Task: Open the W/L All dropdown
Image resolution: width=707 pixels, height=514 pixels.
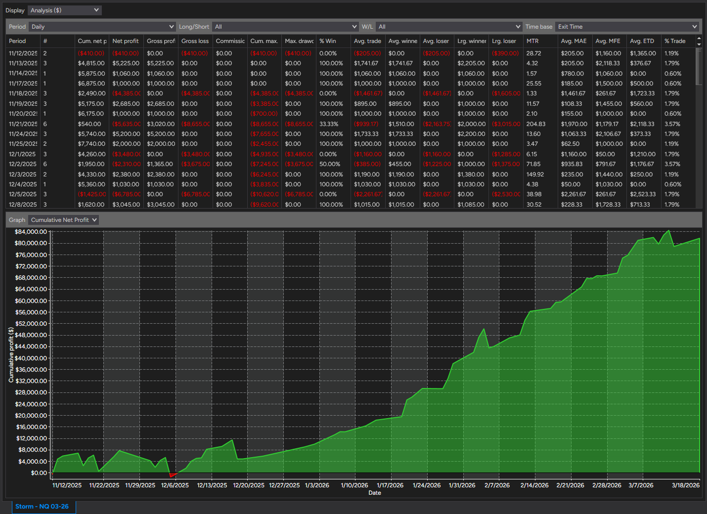Action: click(448, 27)
